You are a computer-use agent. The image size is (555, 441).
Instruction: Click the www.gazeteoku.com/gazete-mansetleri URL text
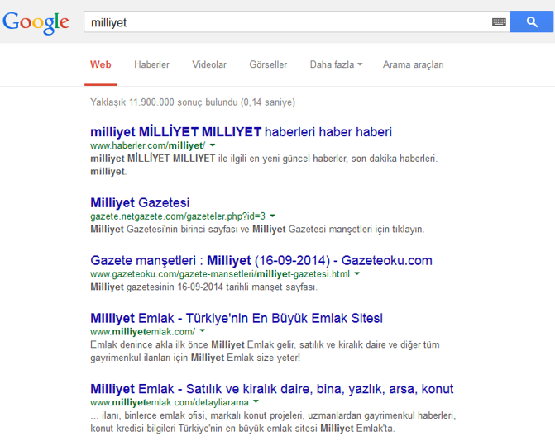tap(220, 274)
